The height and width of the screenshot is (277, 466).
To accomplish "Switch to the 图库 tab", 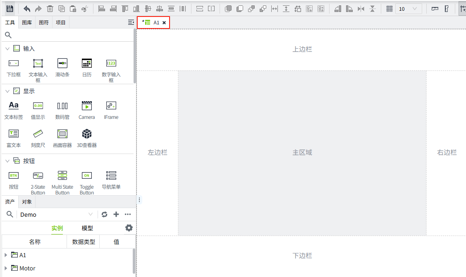I will (27, 23).
